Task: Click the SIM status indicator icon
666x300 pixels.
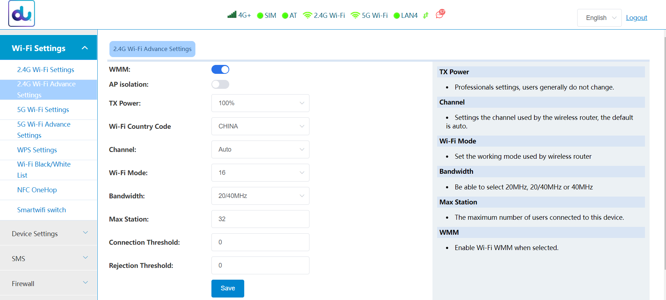Action: click(260, 15)
